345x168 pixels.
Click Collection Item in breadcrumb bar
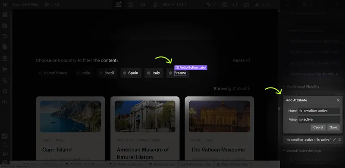(x=162, y=164)
